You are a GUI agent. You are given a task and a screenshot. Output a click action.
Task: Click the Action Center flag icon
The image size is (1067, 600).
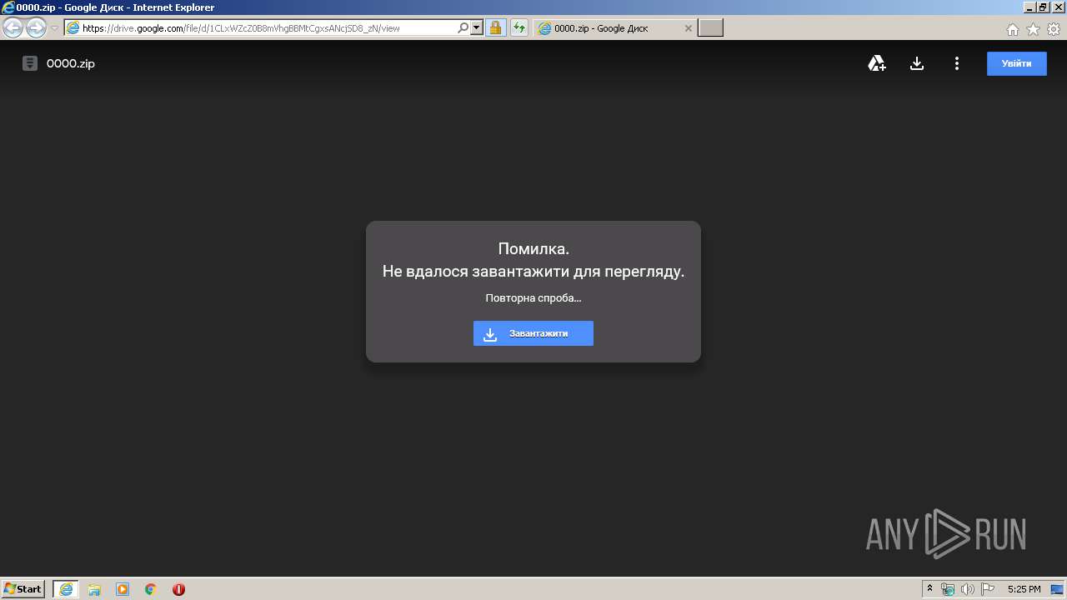coord(988,589)
